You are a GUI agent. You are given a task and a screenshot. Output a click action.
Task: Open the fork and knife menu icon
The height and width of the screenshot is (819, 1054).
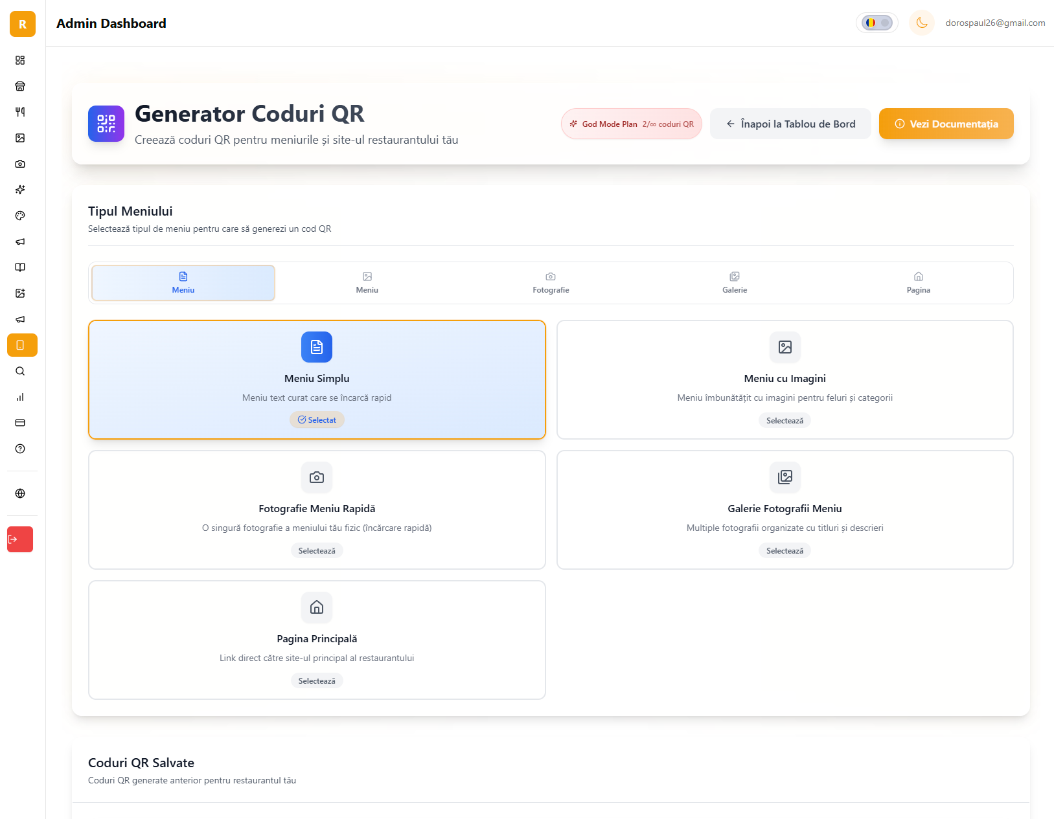coord(20,112)
